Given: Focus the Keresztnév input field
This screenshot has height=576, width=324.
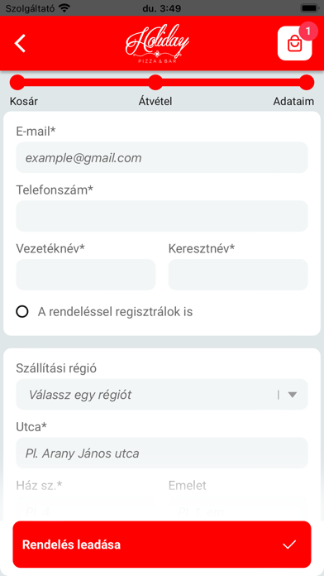Looking at the screenshot, I should tap(238, 275).
